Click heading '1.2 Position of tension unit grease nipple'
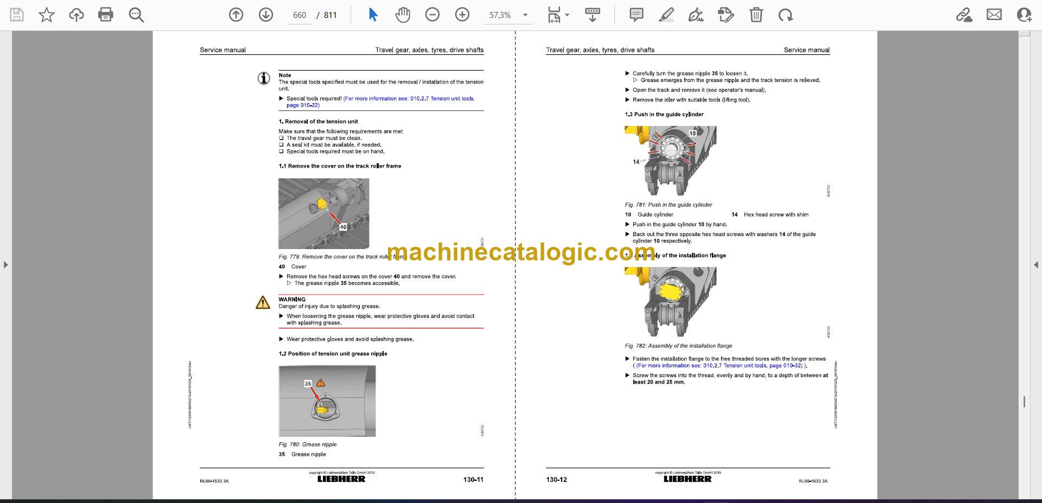The height and width of the screenshot is (503, 1042). click(x=333, y=354)
